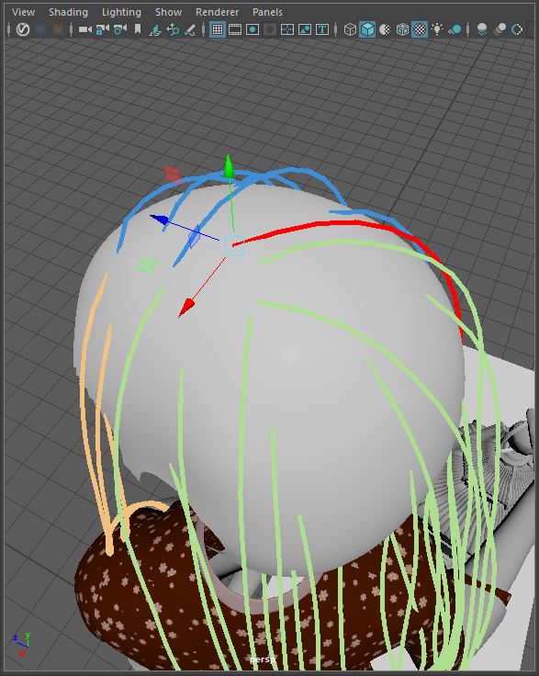The image size is (539, 676).
Task: Click the blue plane handle of manipulator
Action: pos(195,236)
